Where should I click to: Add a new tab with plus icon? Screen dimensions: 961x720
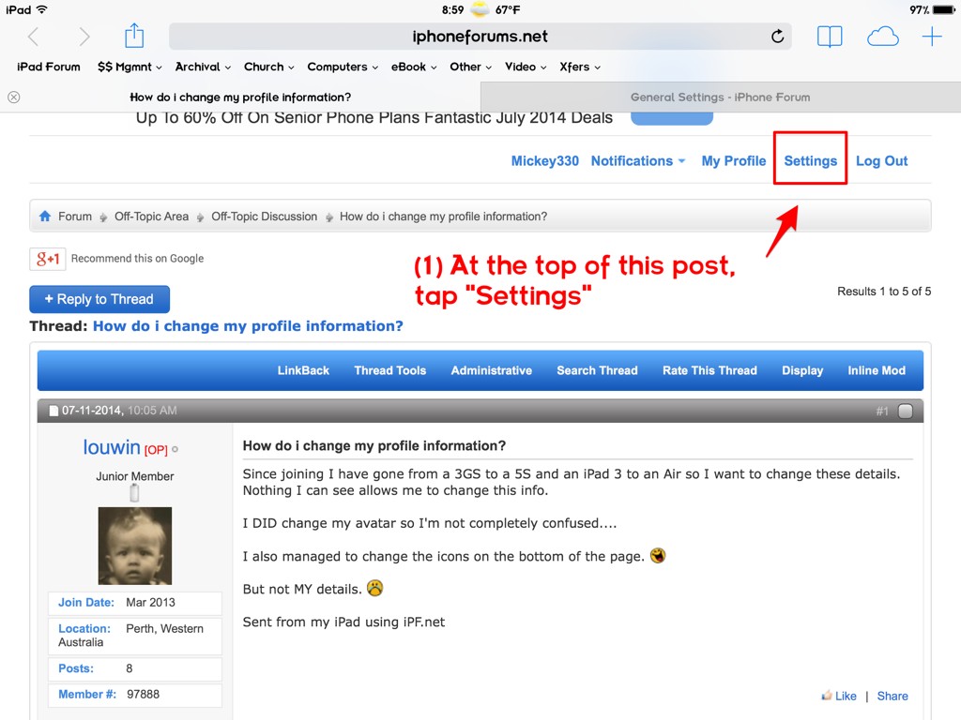click(932, 37)
